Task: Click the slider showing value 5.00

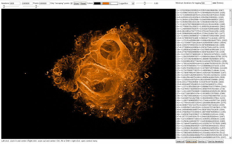Action: point(145,3)
